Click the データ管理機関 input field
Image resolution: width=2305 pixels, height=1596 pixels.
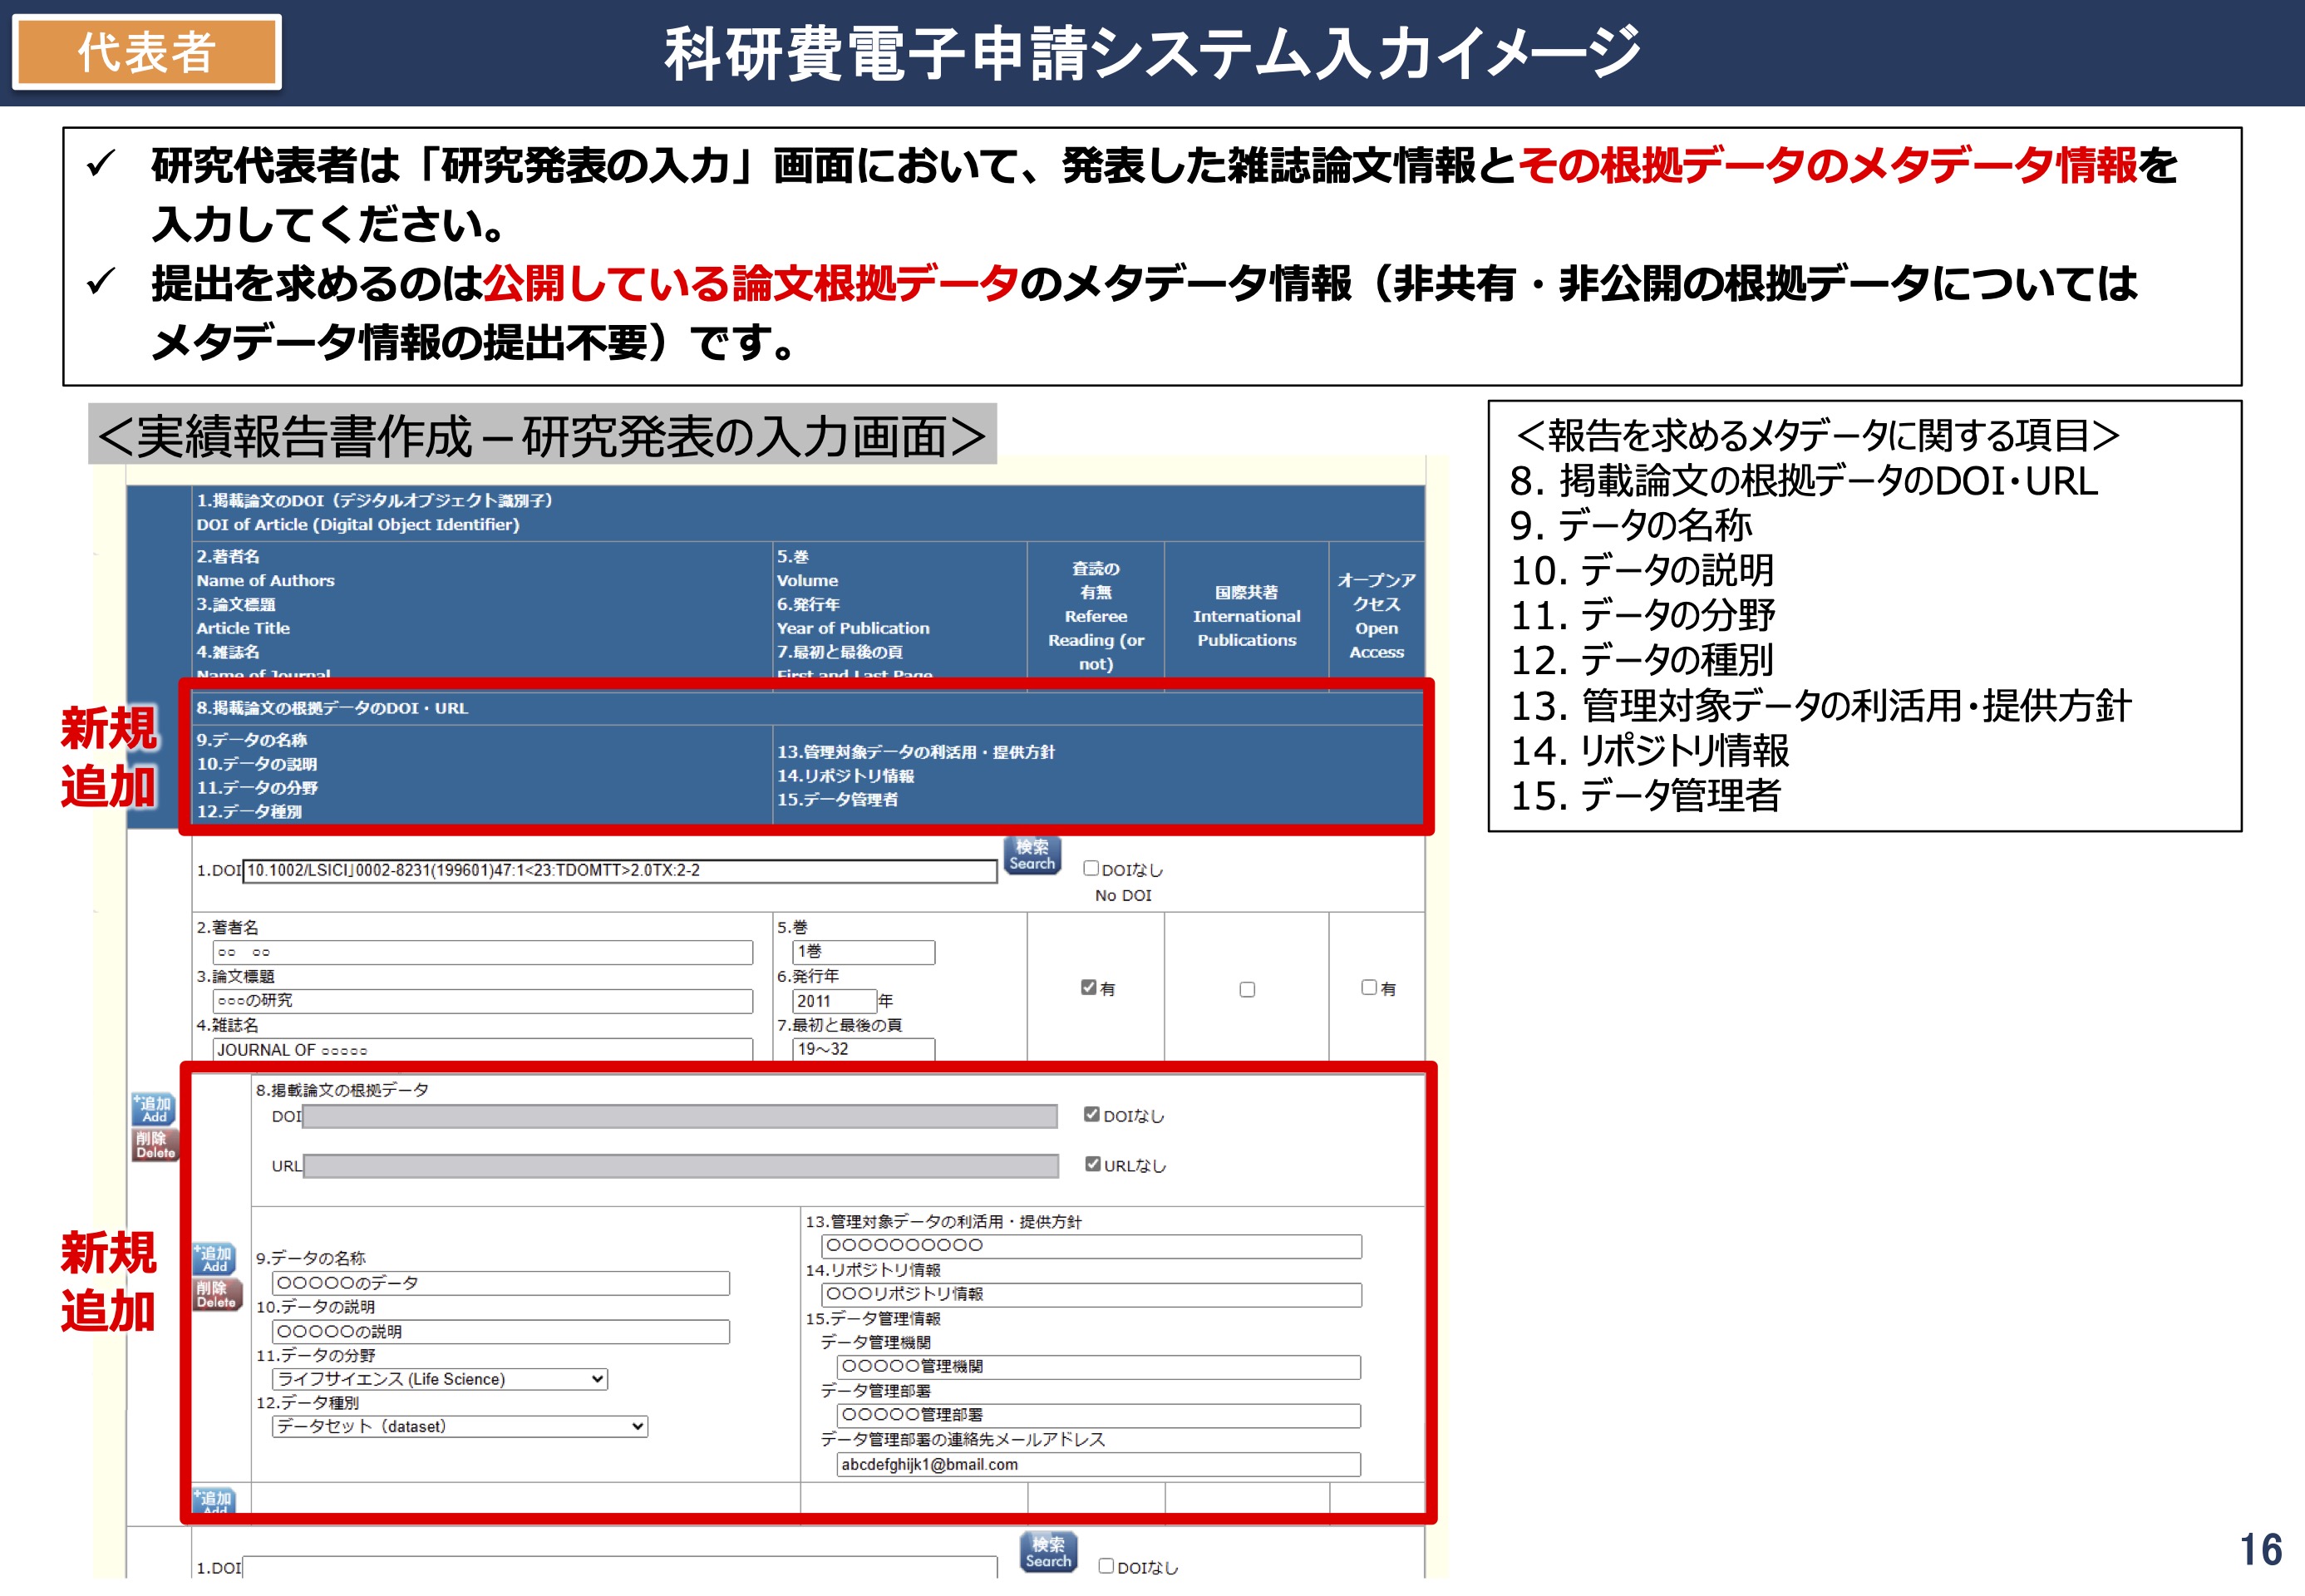(1098, 1367)
